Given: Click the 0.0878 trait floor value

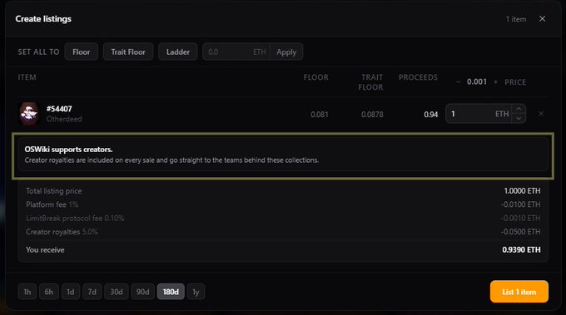Looking at the screenshot, I should pyautogui.click(x=372, y=115).
